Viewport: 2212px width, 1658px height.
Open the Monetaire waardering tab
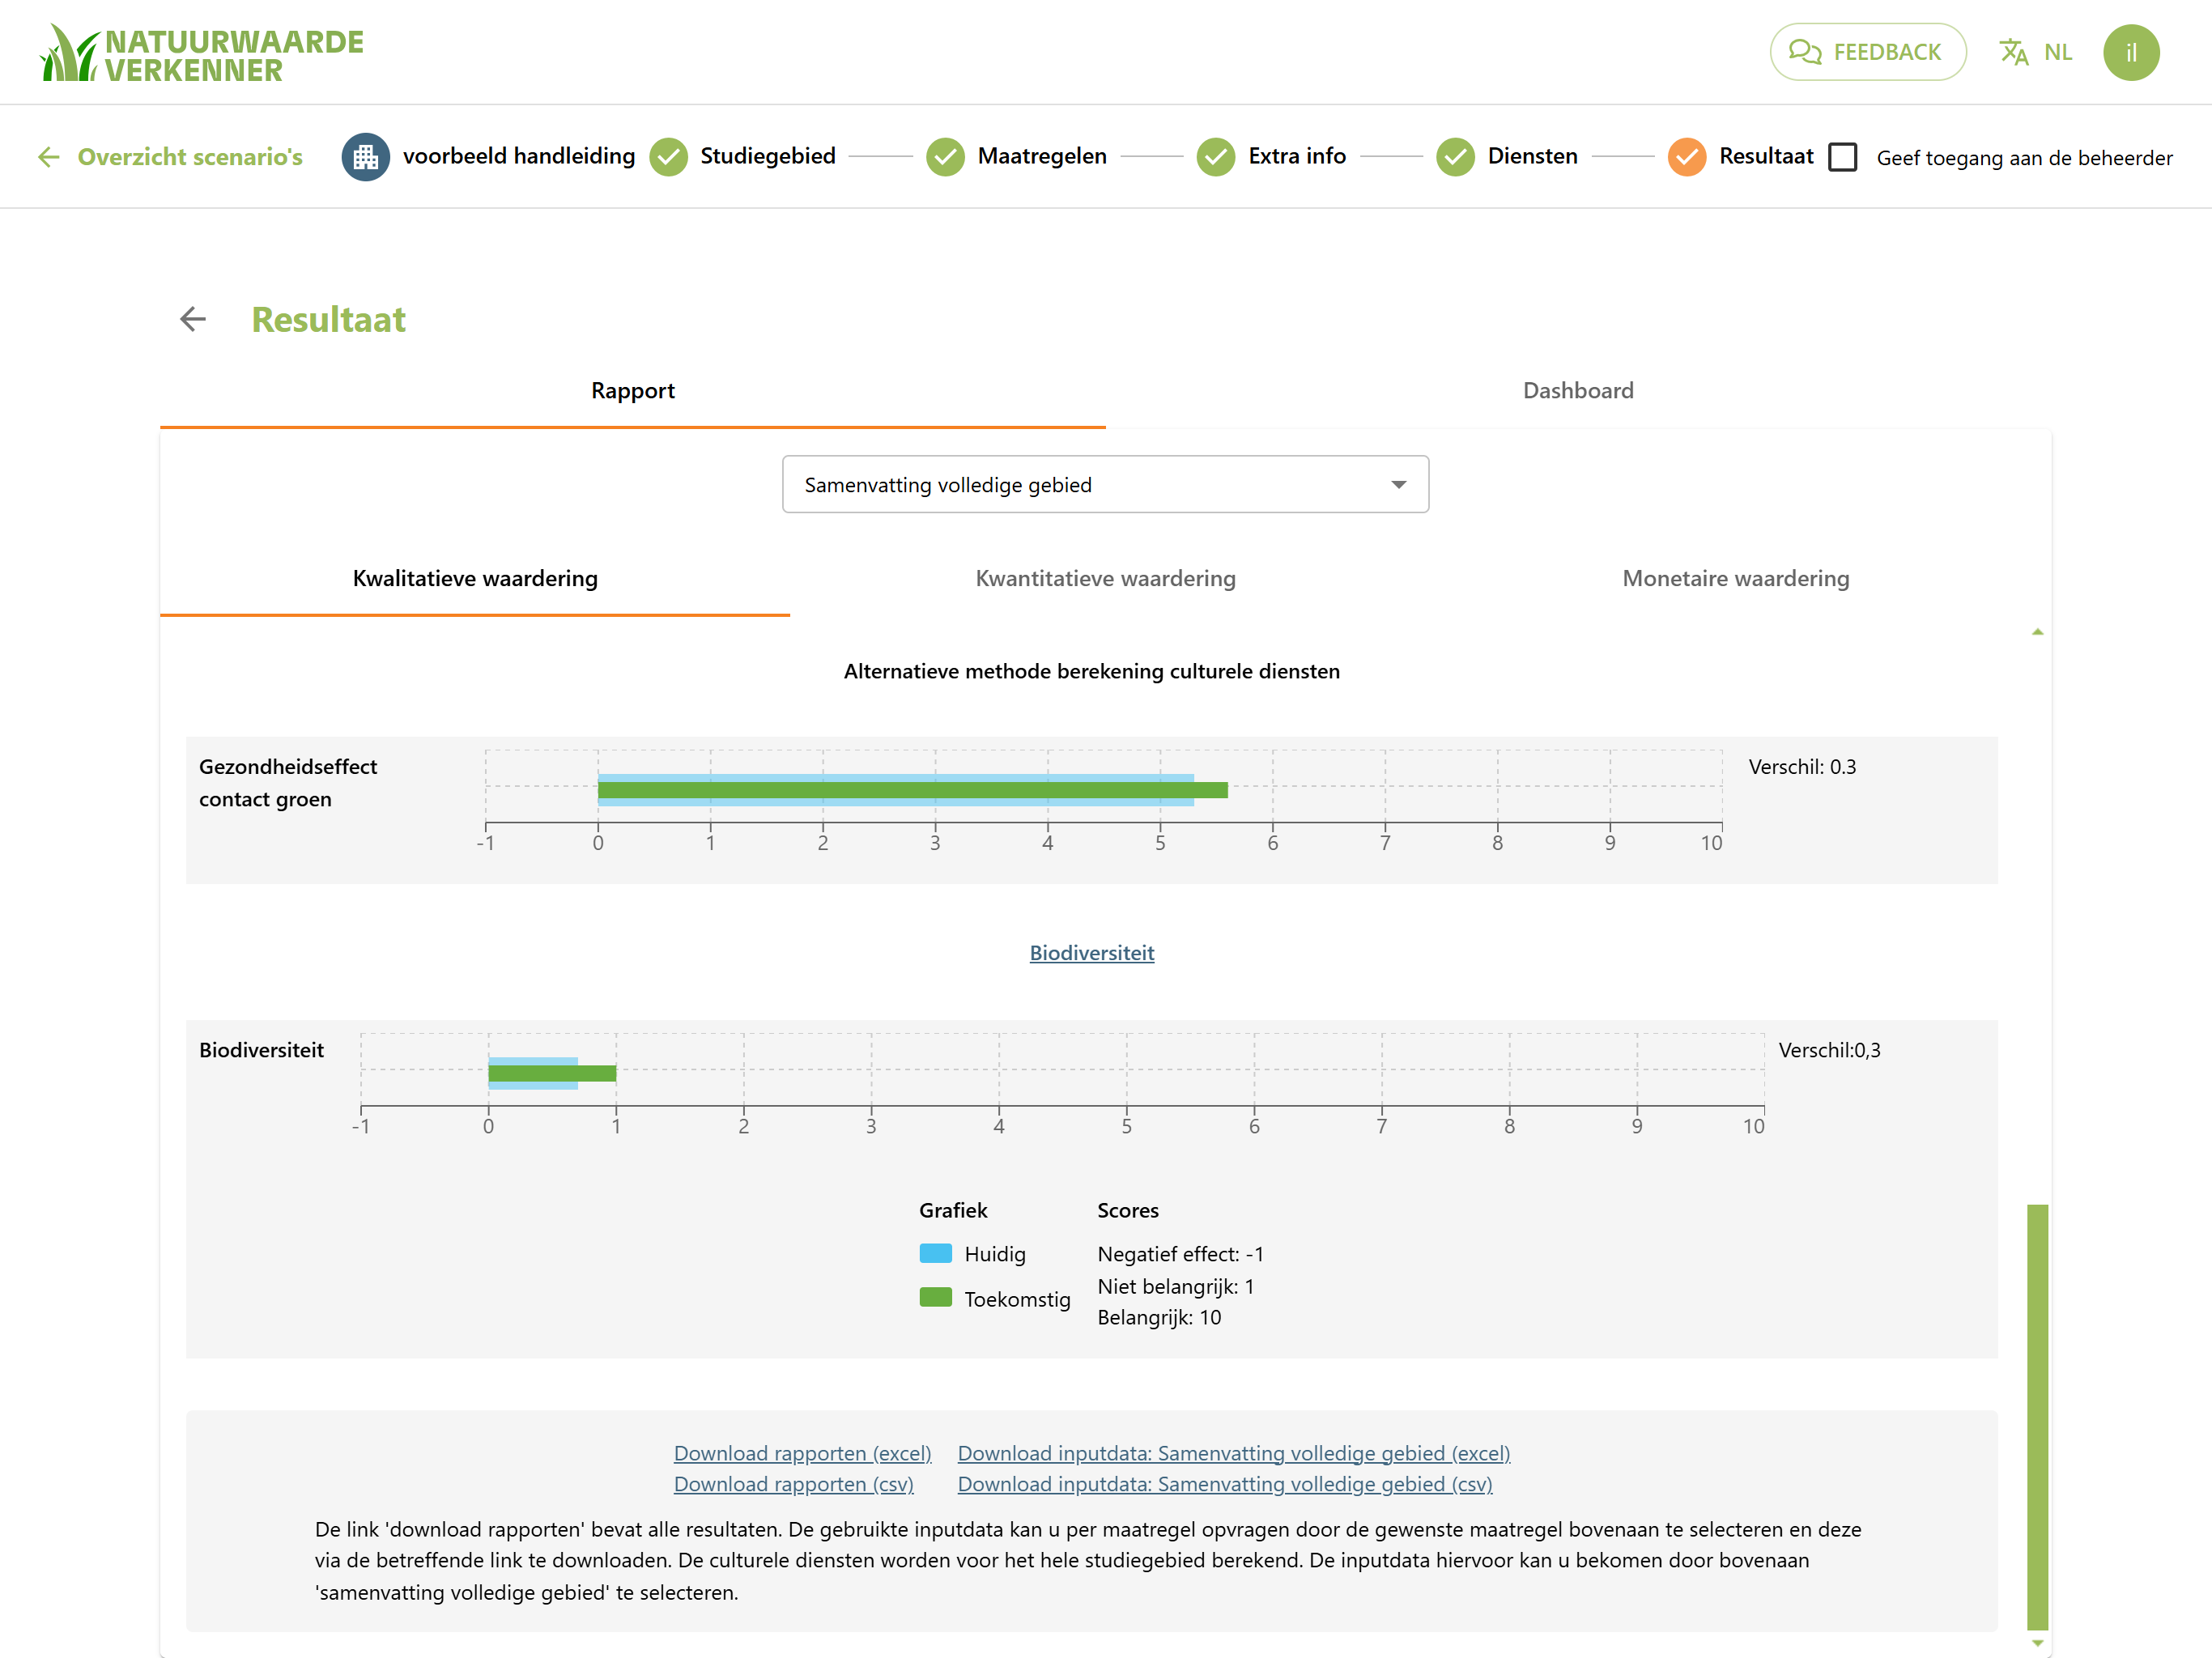[1735, 579]
